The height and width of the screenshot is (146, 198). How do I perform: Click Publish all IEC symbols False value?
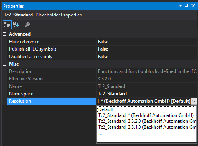tap(103, 49)
